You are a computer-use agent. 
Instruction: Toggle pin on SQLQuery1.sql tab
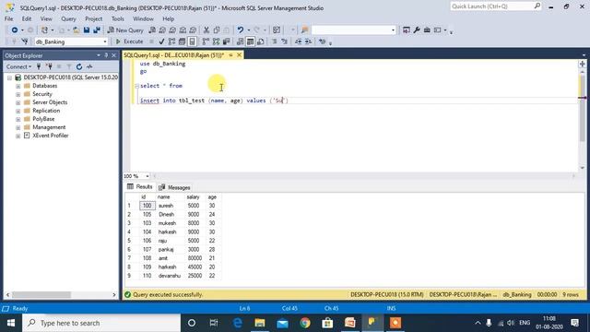point(230,55)
